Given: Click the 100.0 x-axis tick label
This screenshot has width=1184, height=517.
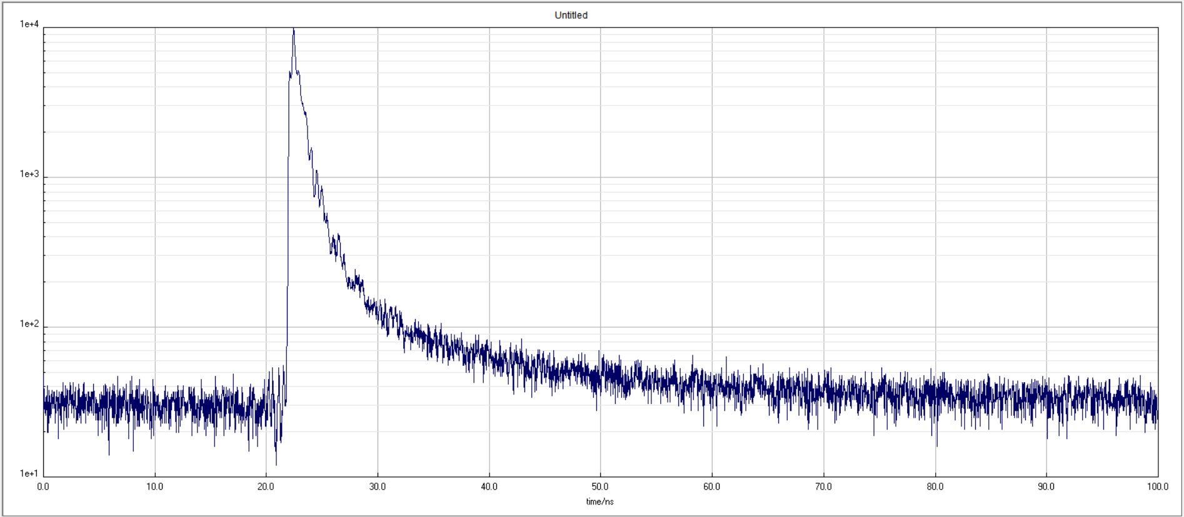Looking at the screenshot, I should [x=1158, y=486].
